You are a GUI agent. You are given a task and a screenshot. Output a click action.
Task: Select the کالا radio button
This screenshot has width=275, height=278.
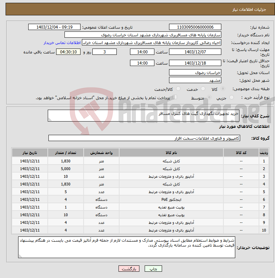click(x=223, y=89)
